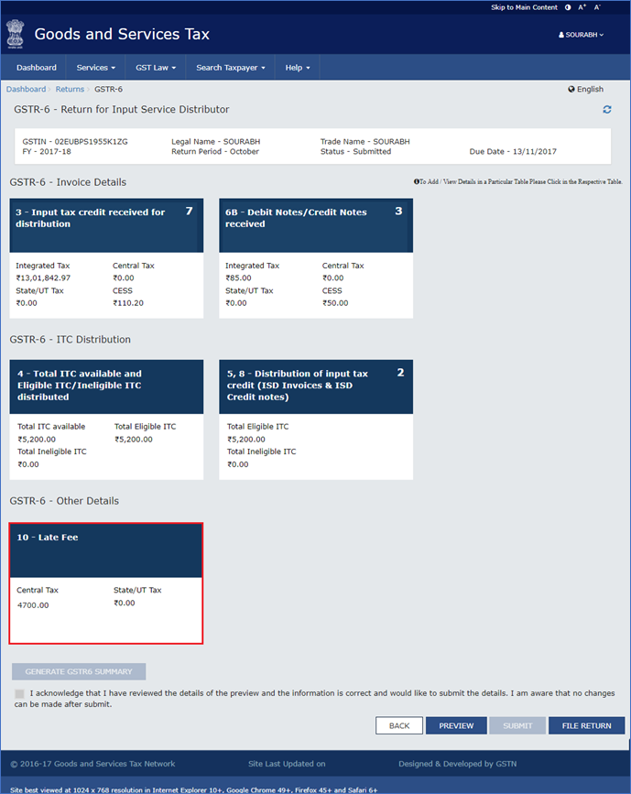Skip to Main Content link
Screen dimensions: 631x794
pos(524,7)
